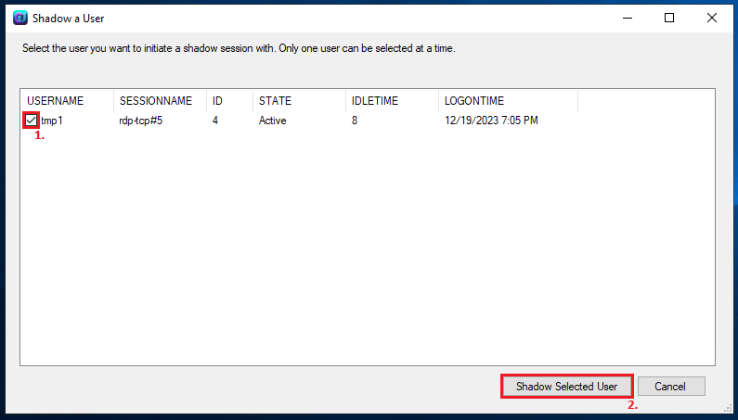Viewport: 738px width, 420px height.
Task: Click the logon time 12/19/2023 7:05 PM
Action: click(x=491, y=121)
